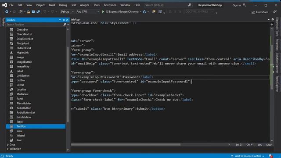Open file using the folder icon

tap(28, 12)
